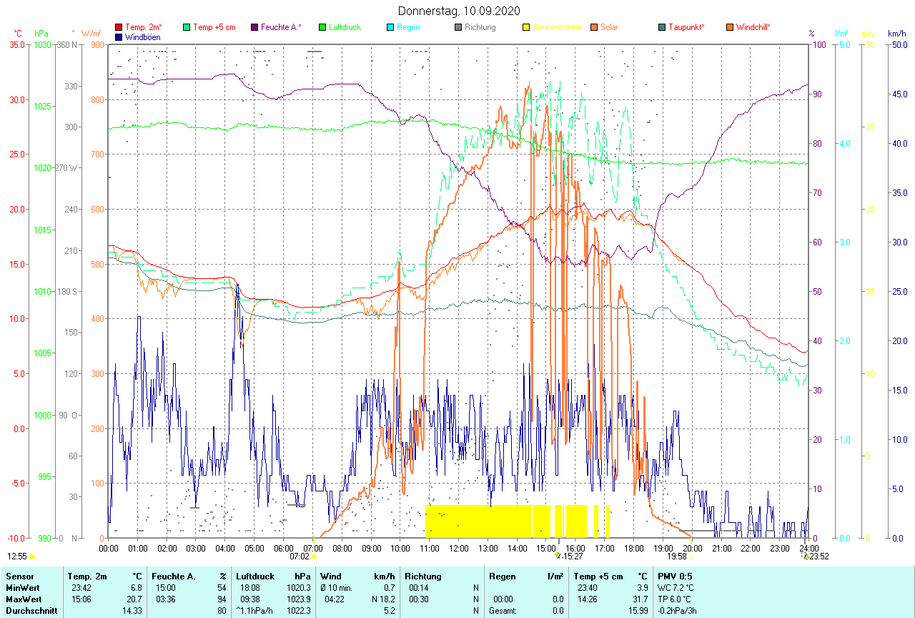Image resolution: width=915 pixels, height=618 pixels.
Task: Click the sunset square icon beside 19:58
Action: click(x=692, y=556)
